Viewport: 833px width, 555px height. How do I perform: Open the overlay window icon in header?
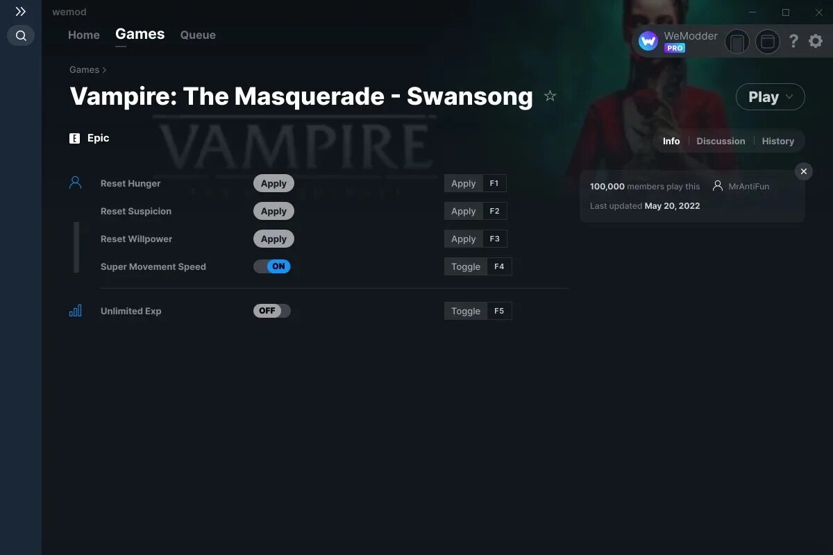coord(768,42)
